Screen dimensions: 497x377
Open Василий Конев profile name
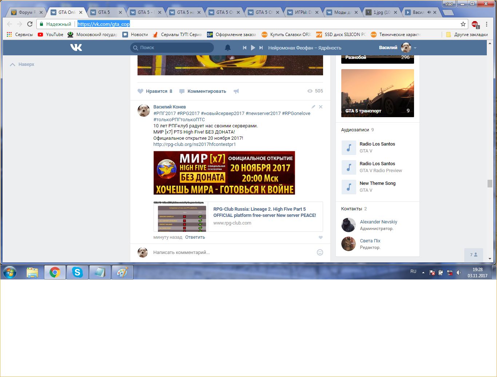170,107
